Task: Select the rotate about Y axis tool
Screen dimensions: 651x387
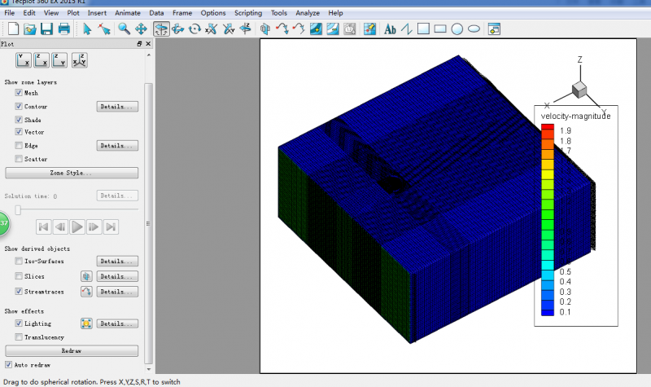Action: [229, 29]
